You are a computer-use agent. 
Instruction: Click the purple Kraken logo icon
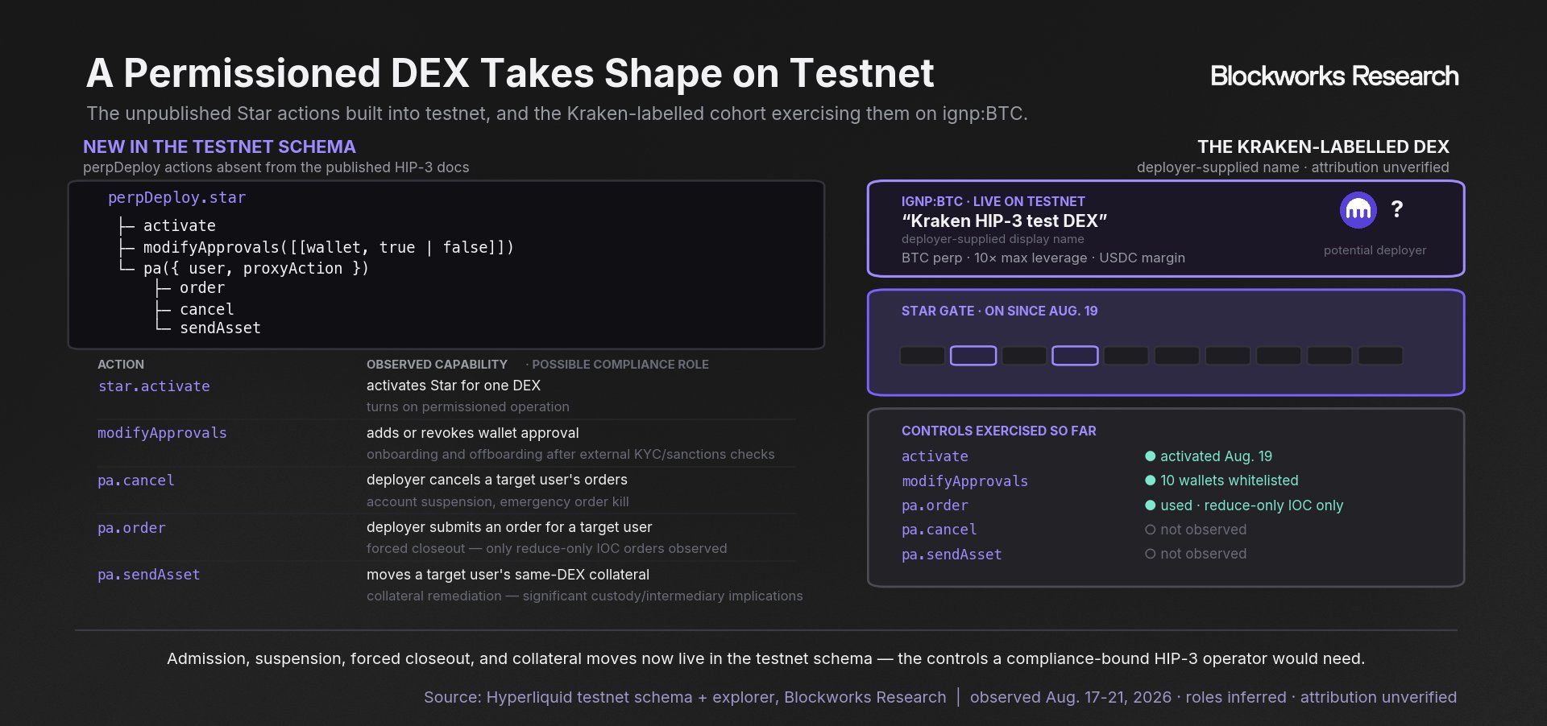1358,210
